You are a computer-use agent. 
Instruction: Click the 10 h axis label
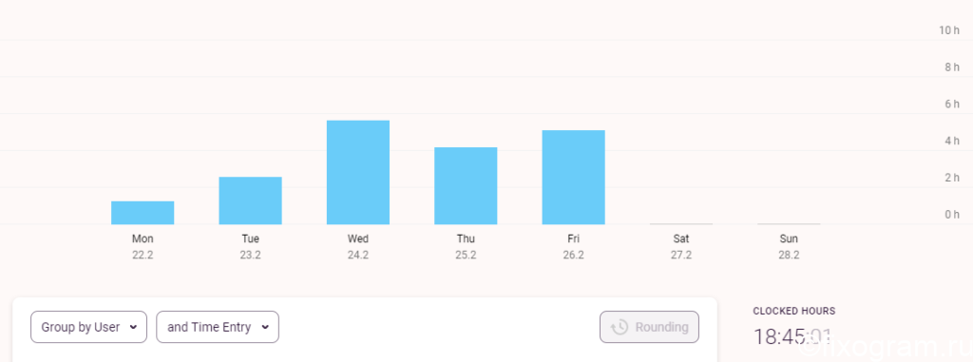coord(949,30)
